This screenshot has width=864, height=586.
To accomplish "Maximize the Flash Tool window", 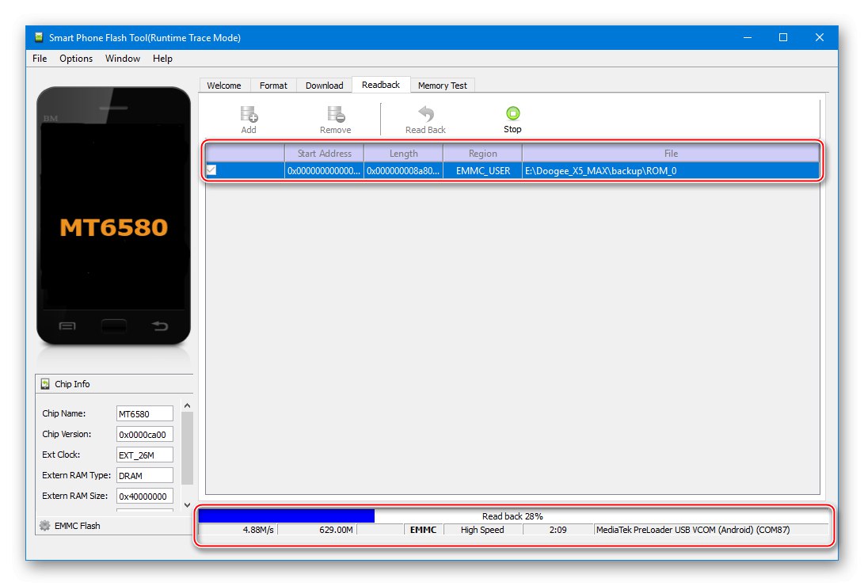I will 783,37.
